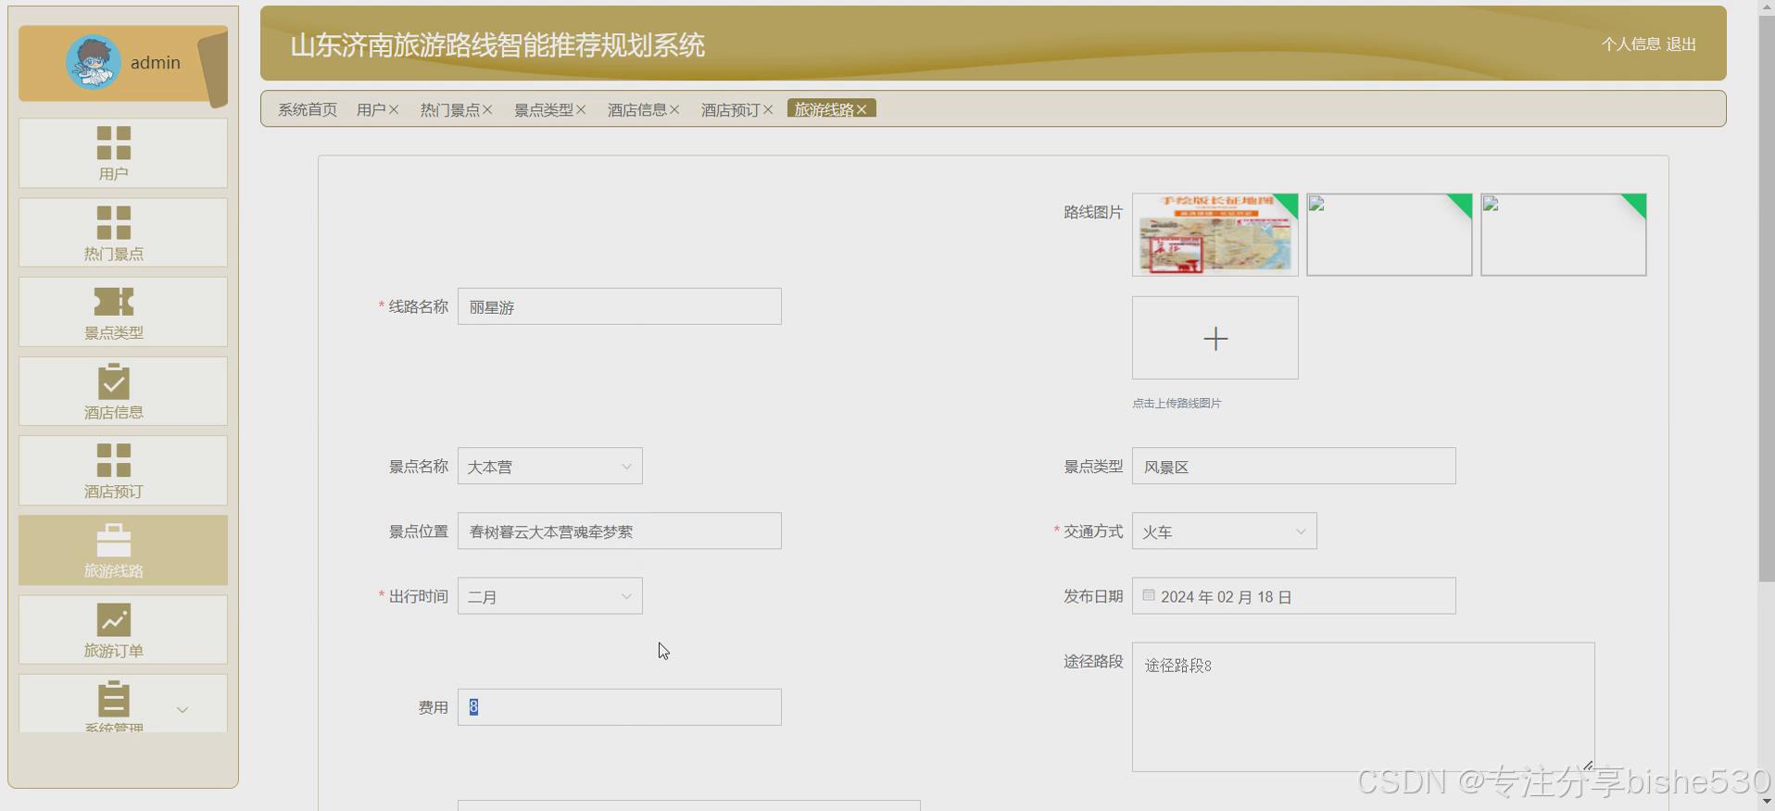Close the 旅游线路 tab
1775x811 pixels.
pos(862,109)
